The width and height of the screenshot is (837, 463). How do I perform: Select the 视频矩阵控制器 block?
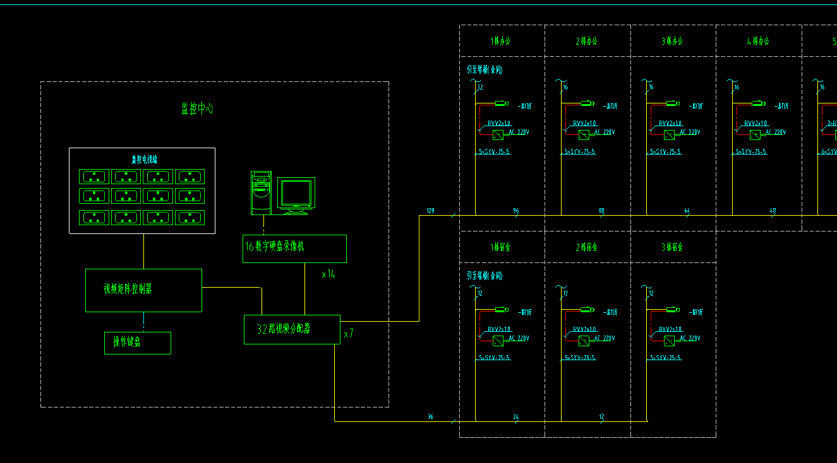[x=143, y=290]
